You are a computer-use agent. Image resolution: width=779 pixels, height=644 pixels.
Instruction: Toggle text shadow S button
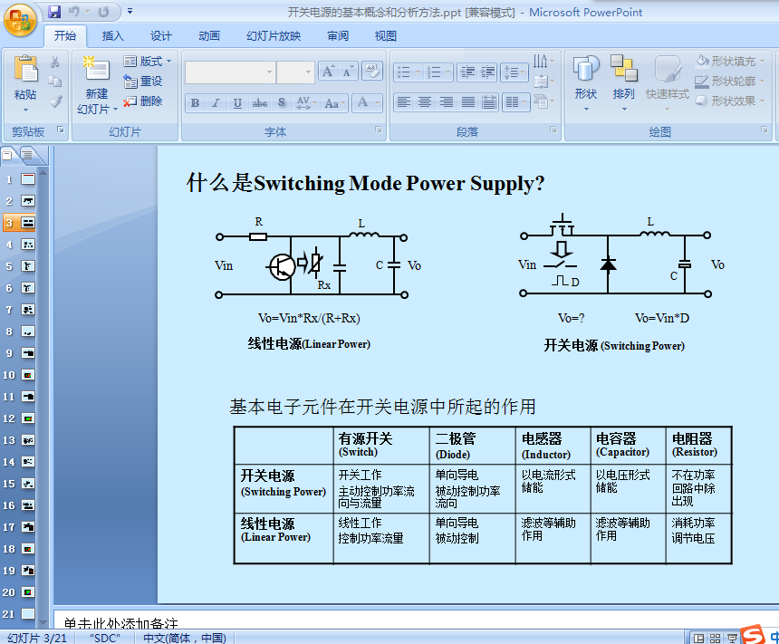pyautogui.click(x=282, y=103)
